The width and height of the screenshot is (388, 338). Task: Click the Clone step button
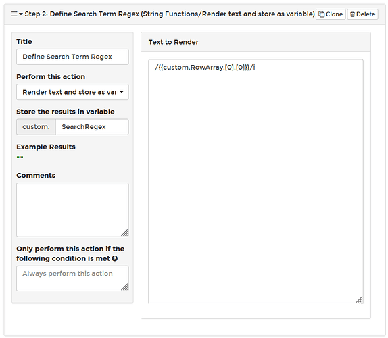(331, 14)
